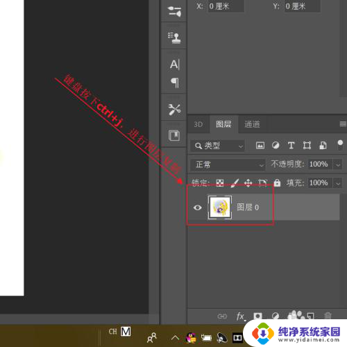Click the 填充 100% value field
347x347 pixels.
tap(321, 183)
